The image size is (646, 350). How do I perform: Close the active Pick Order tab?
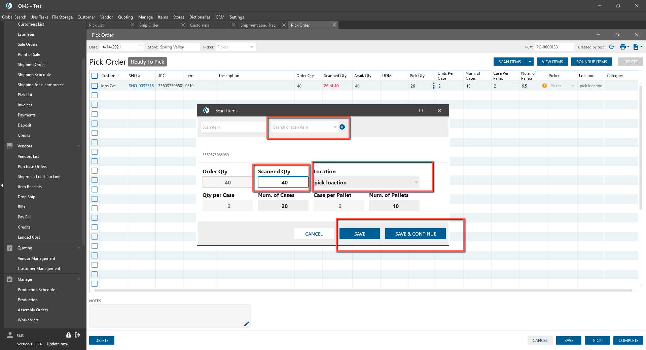(x=334, y=25)
